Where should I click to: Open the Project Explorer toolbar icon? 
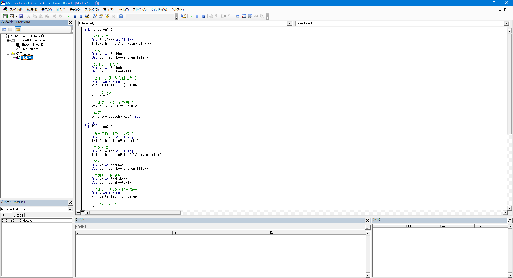[x=95, y=16]
